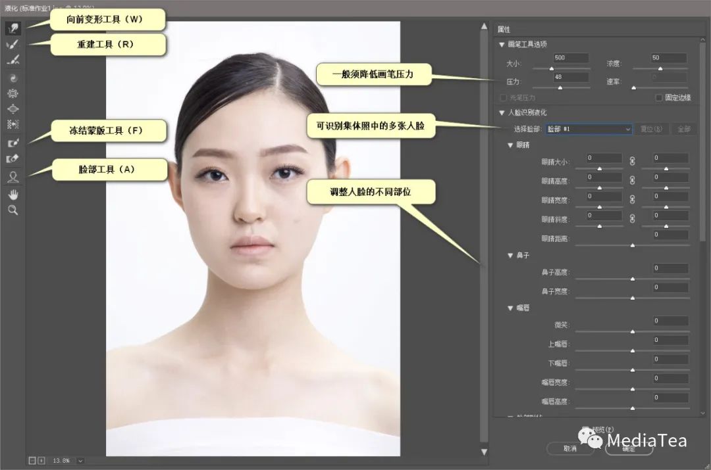
Task: Click the right 眼睛高度 value field
Action: [x=671, y=177]
